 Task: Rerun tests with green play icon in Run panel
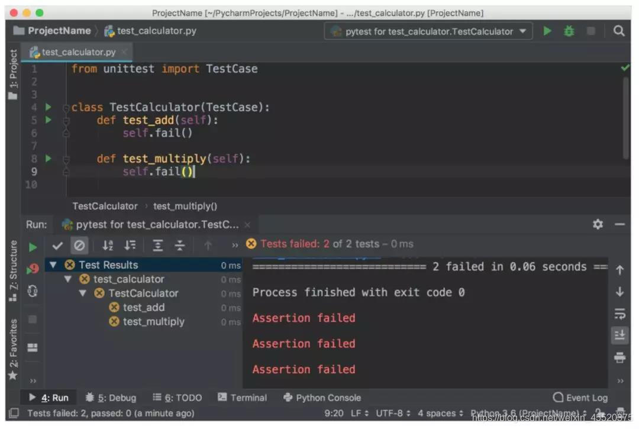pyautogui.click(x=33, y=247)
